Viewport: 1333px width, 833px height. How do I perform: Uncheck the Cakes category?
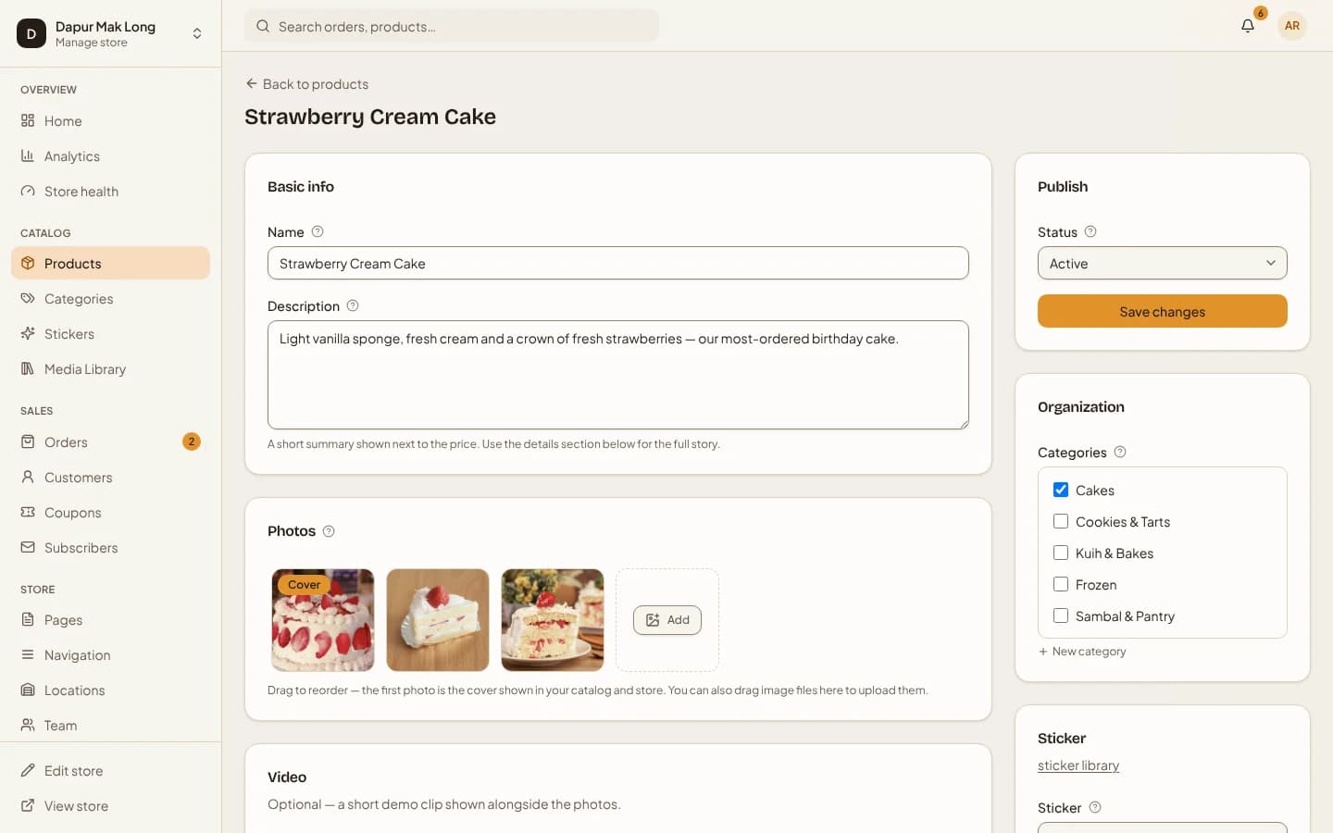[x=1061, y=490]
